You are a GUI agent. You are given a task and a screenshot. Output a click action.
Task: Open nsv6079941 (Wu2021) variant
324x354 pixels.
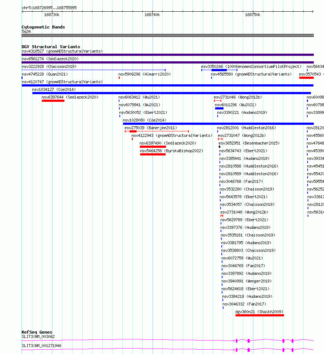pos(139,105)
